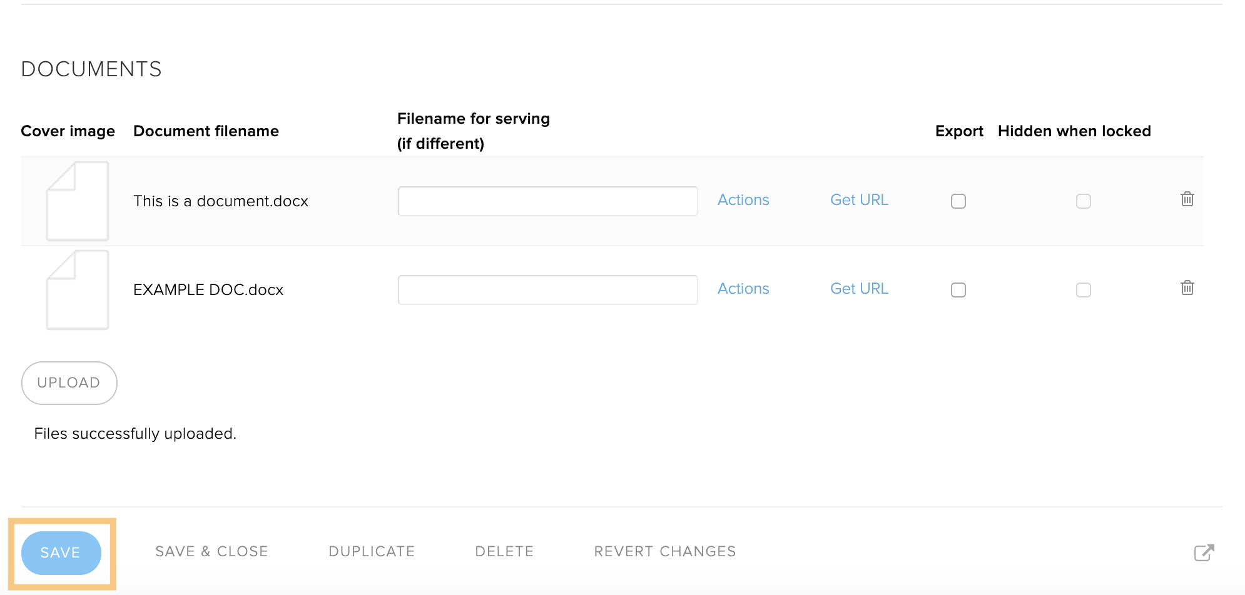The width and height of the screenshot is (1245, 595).
Task: Revert changes to this record
Action: point(664,551)
